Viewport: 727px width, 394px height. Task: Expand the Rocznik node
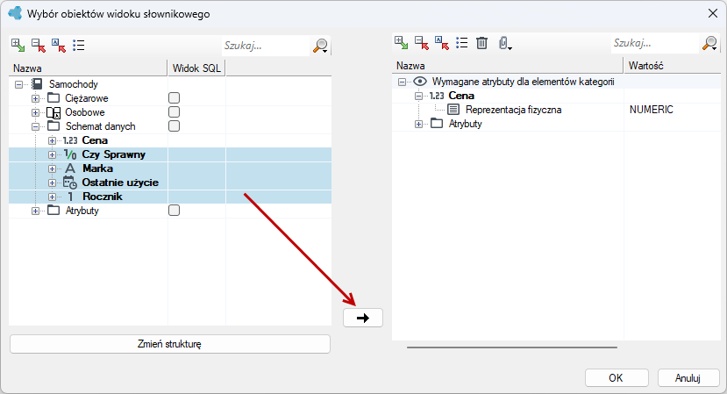(x=52, y=197)
